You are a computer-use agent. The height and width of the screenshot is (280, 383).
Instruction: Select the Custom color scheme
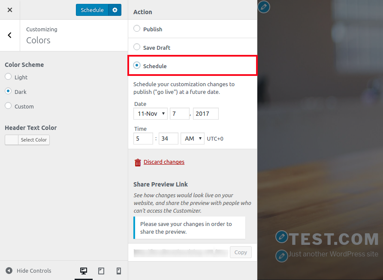pyautogui.click(x=8, y=106)
